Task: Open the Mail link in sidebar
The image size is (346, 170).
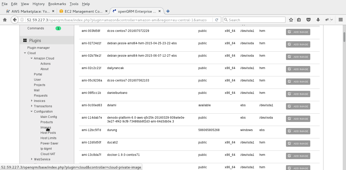Action: tap(37, 90)
